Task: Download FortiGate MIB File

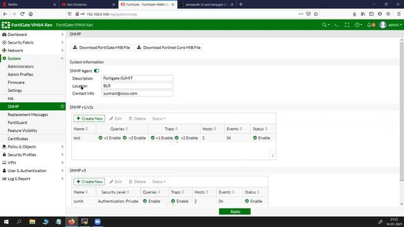Action: click(x=101, y=48)
